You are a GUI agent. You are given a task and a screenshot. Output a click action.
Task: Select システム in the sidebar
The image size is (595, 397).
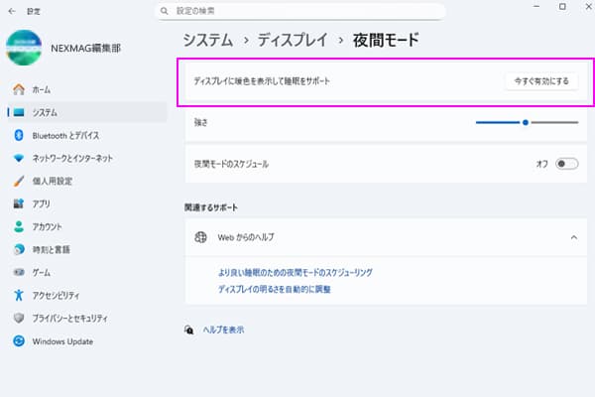tap(87, 112)
